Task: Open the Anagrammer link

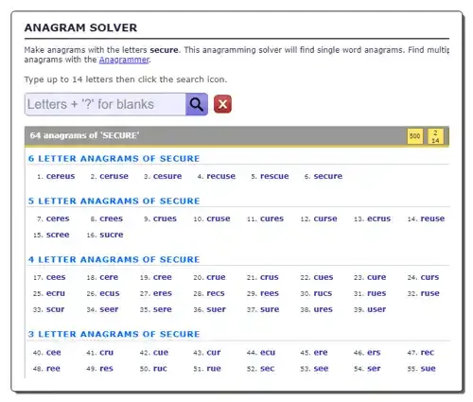Action: click(124, 60)
